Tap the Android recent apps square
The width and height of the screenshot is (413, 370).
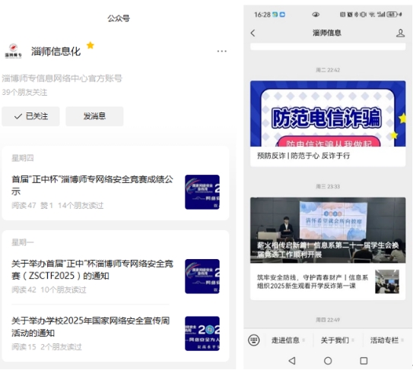coord(364,361)
